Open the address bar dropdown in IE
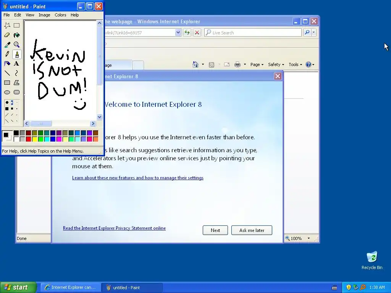The width and height of the screenshot is (391, 293). [x=178, y=32]
